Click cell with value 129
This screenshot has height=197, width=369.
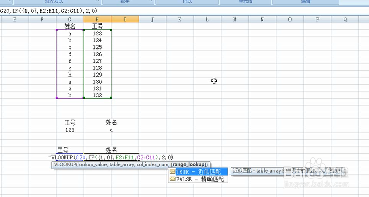click(x=97, y=75)
